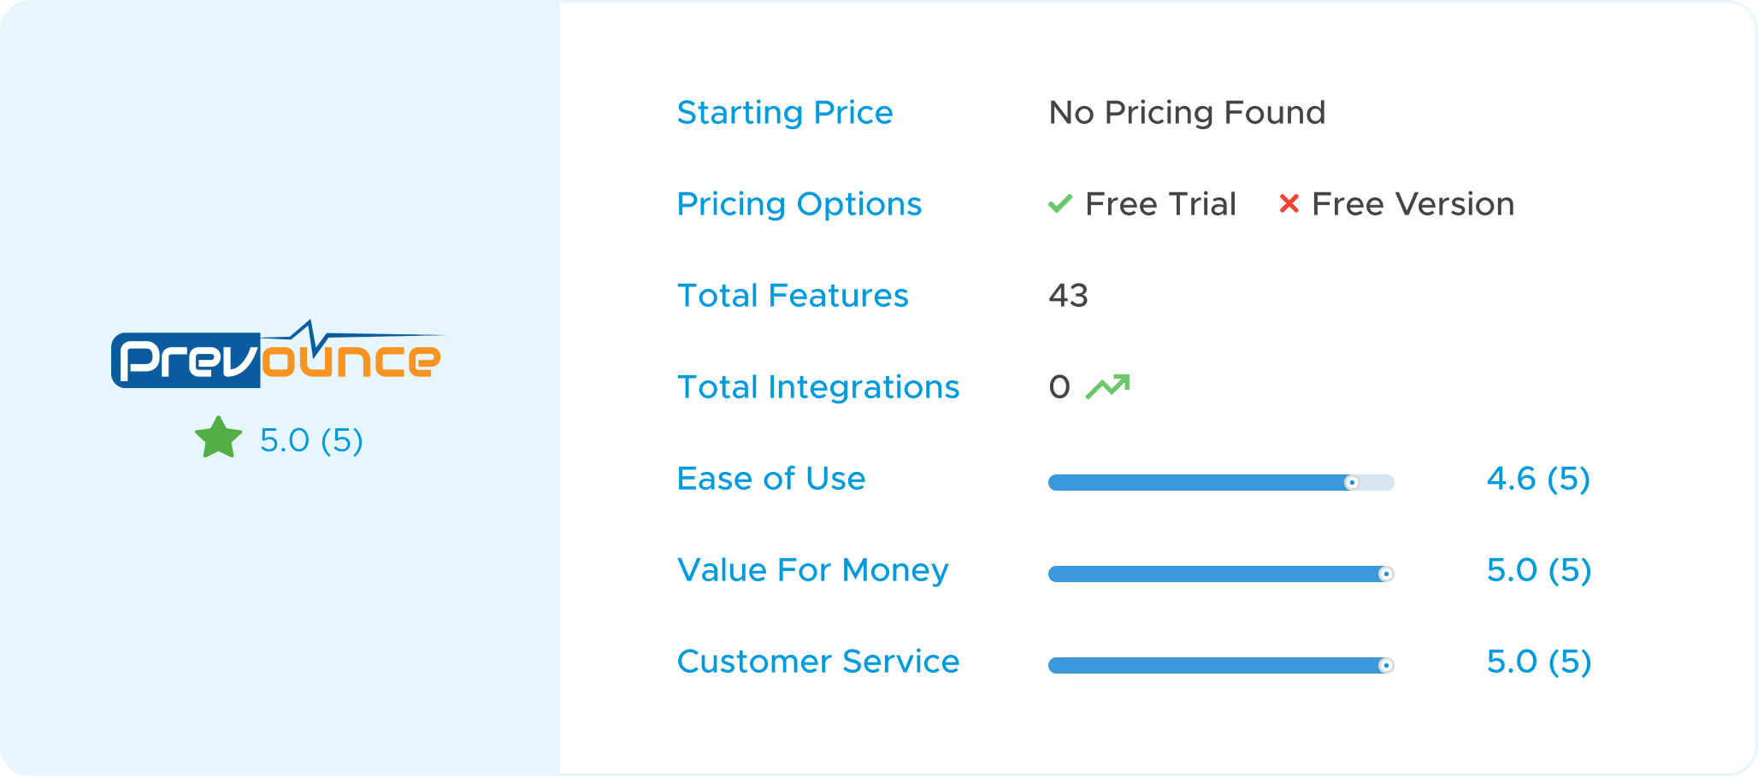The image size is (1758, 777).
Task: Select the Starting Price label
Action: pyautogui.click(x=785, y=113)
